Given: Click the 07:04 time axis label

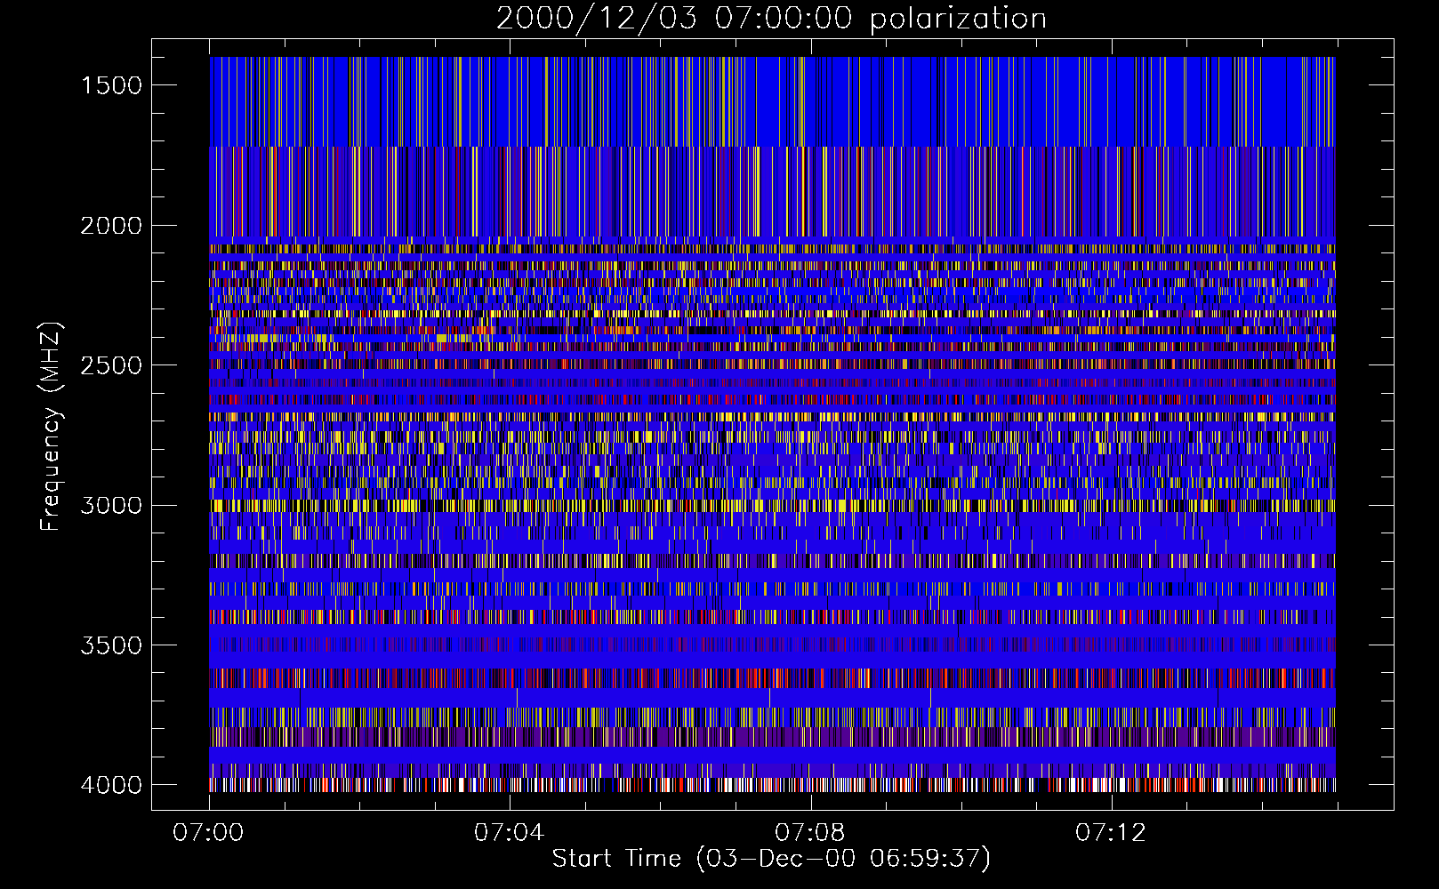Looking at the screenshot, I should click(x=509, y=833).
